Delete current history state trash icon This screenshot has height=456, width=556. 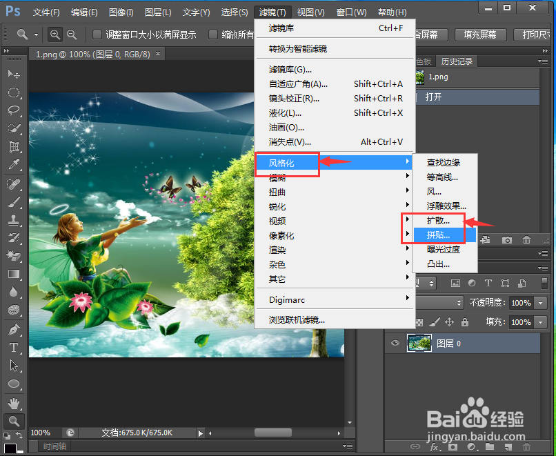coord(526,240)
